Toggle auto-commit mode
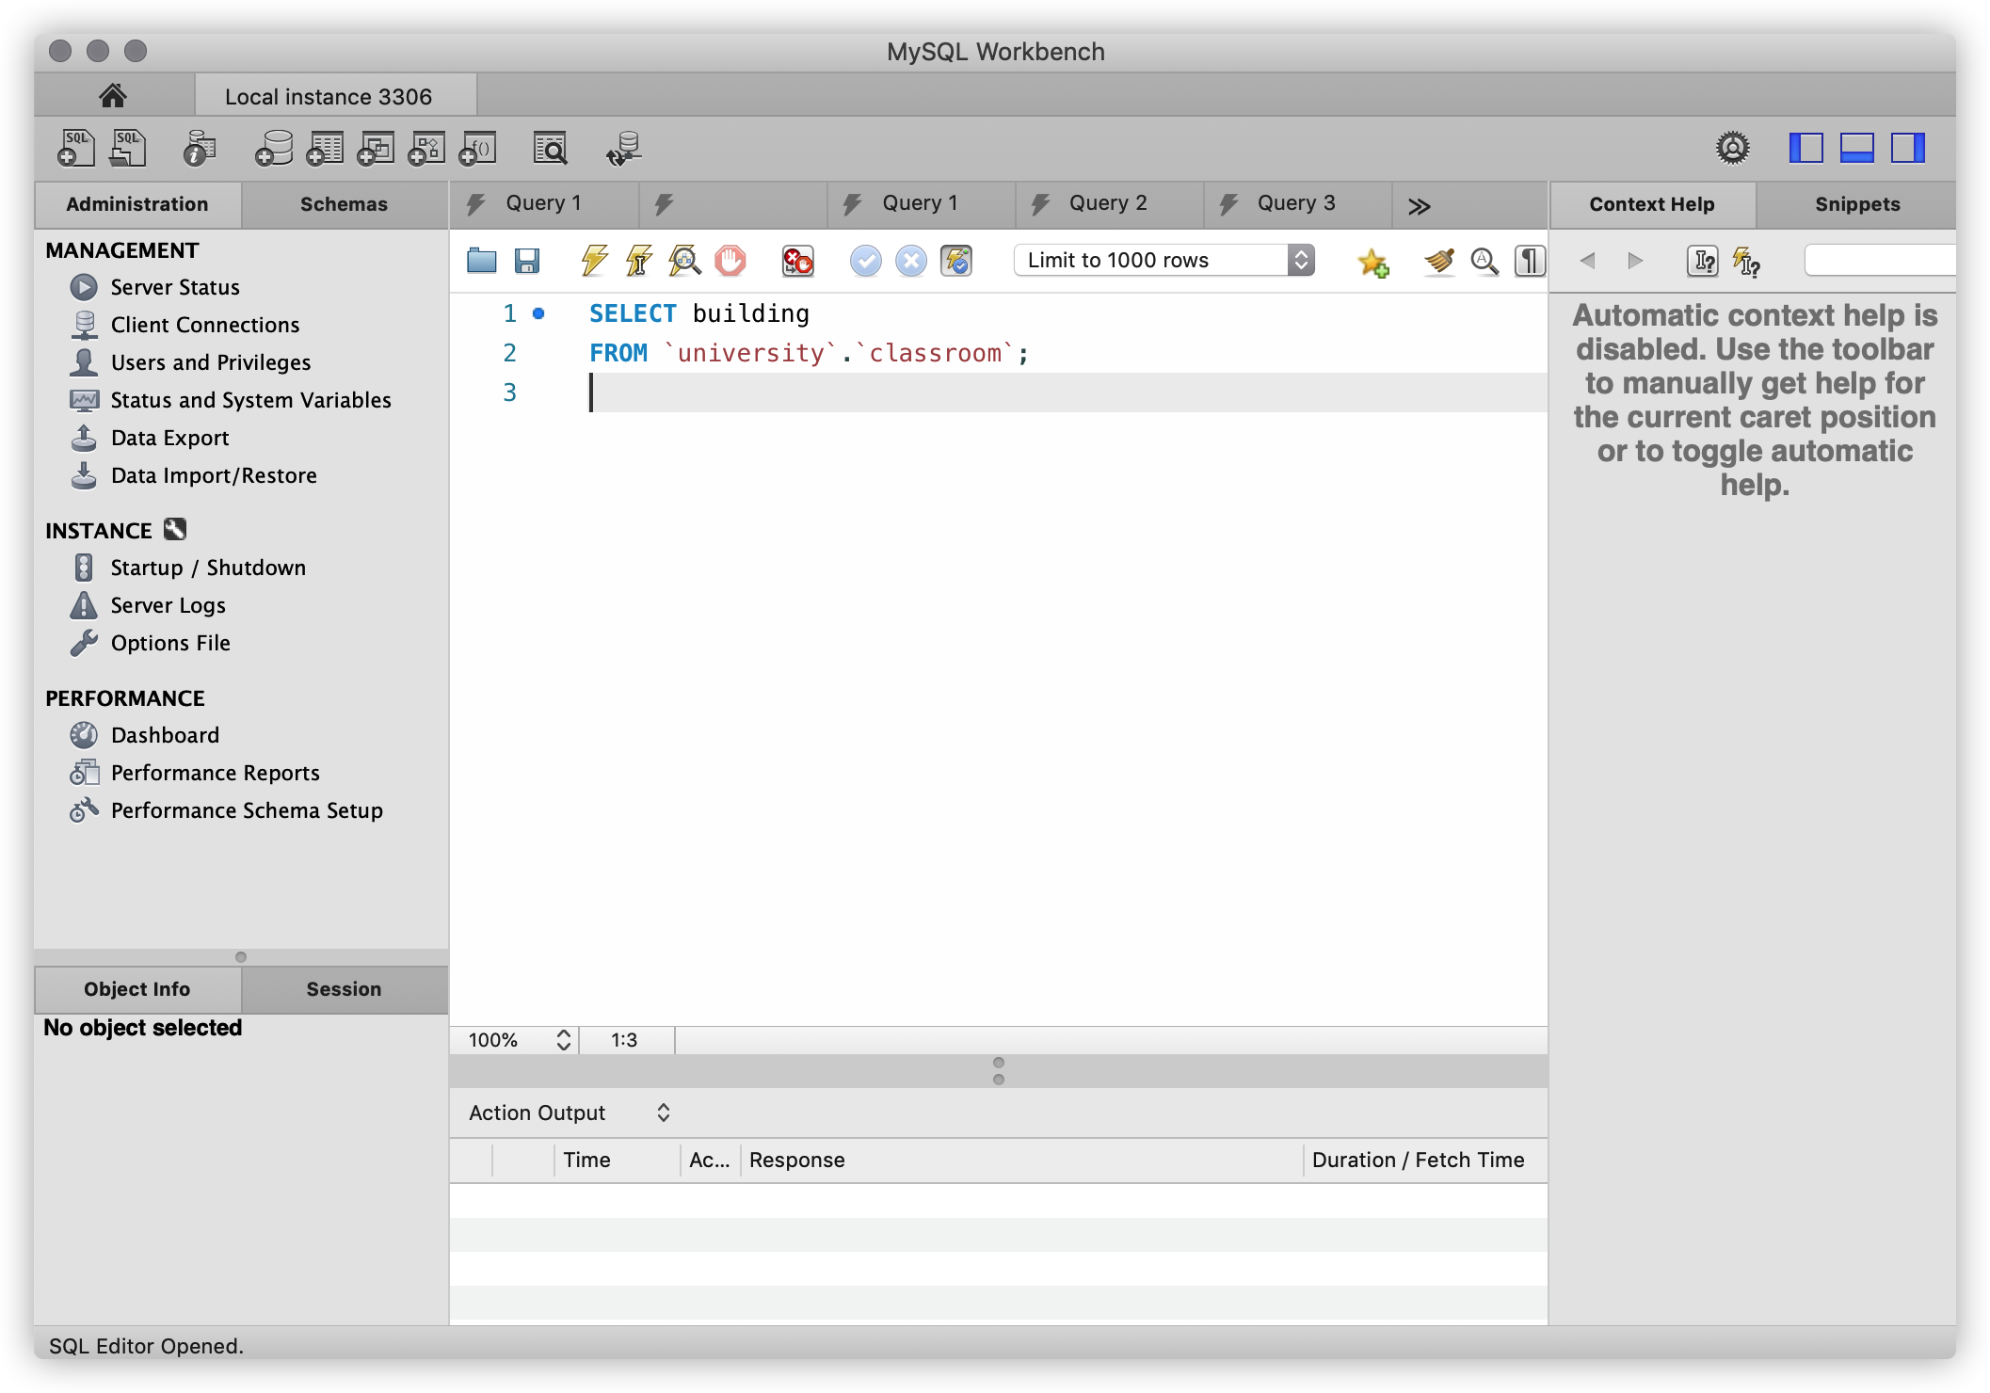This screenshot has height=1393, width=1990. click(955, 261)
